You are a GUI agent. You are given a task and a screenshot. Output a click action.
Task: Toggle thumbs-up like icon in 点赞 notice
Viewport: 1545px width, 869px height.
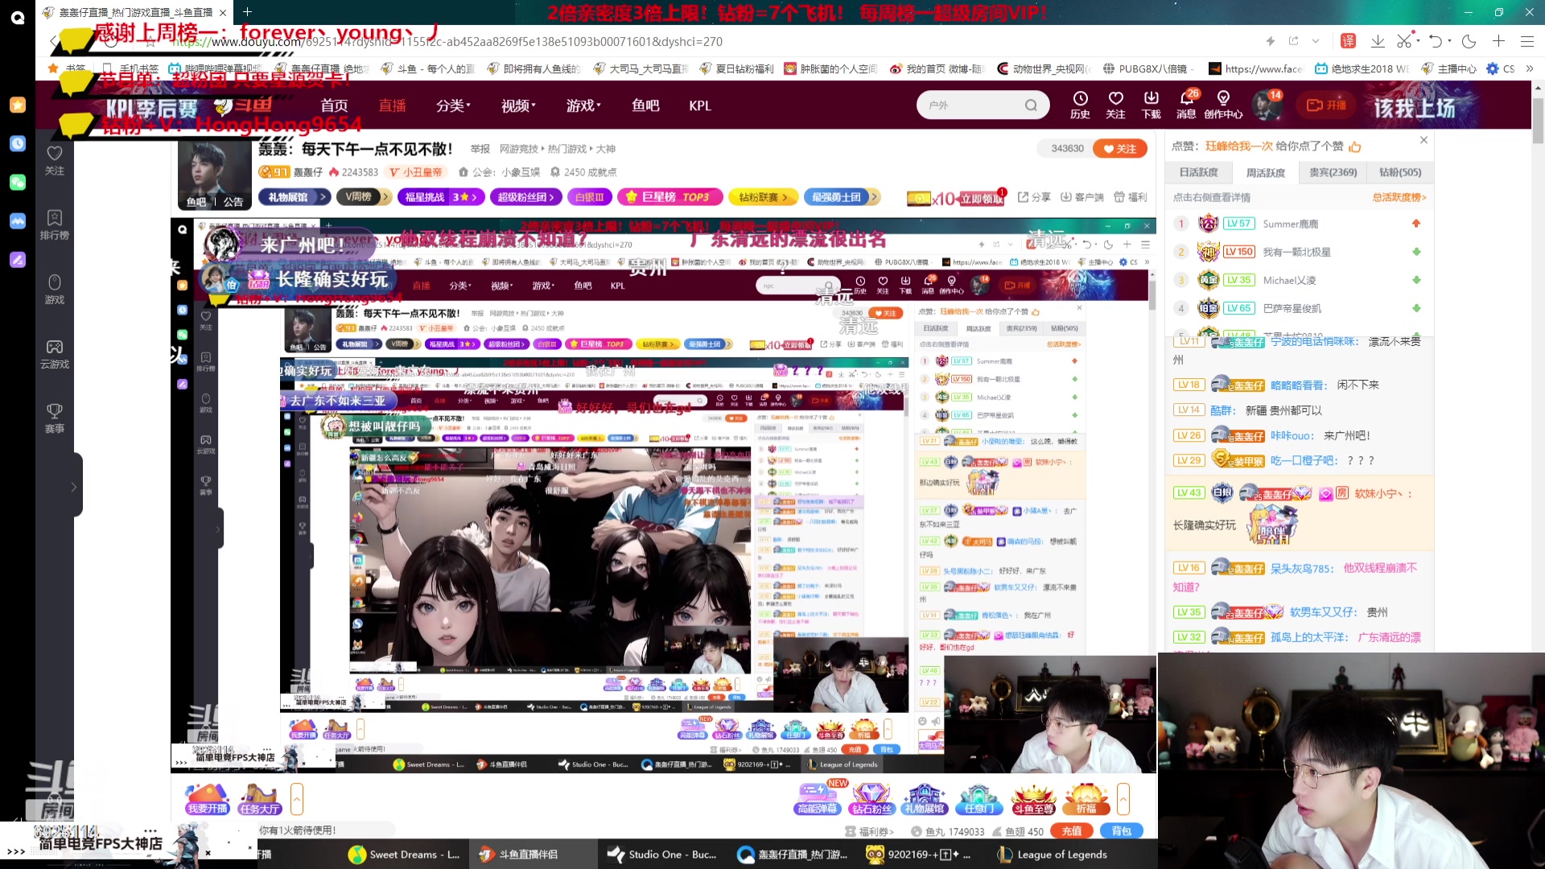point(1355,146)
